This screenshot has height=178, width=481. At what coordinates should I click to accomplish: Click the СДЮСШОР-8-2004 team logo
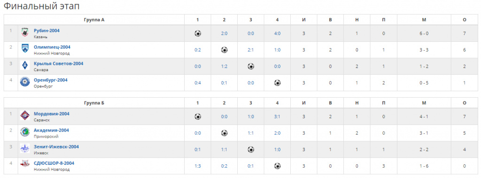point(25,165)
